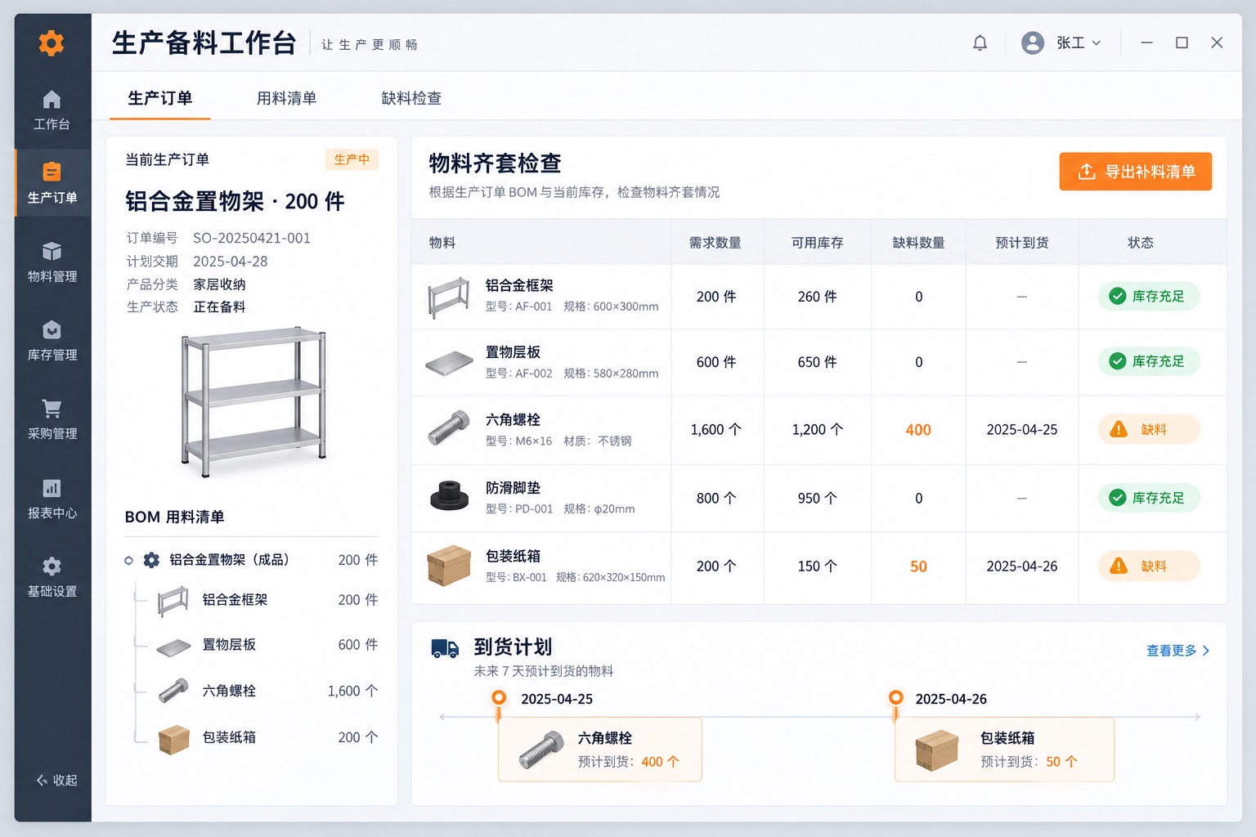
Task: Select 铝合金框架 in the BOM tree
Action: click(x=257, y=601)
